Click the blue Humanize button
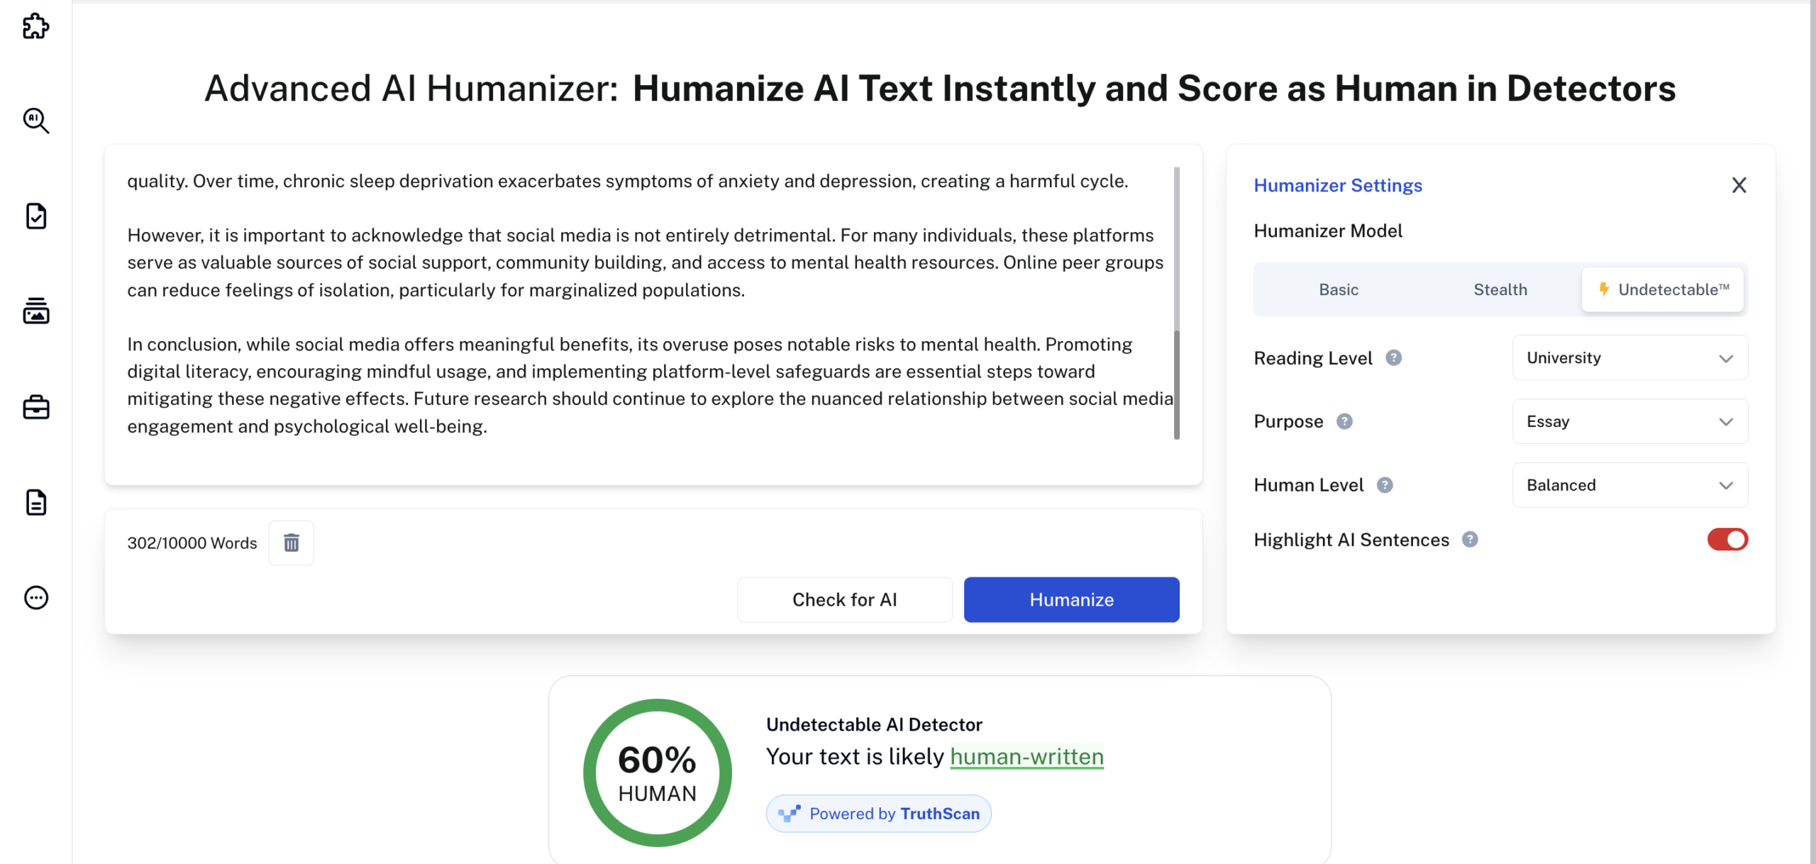The height and width of the screenshot is (864, 1816). click(1071, 599)
